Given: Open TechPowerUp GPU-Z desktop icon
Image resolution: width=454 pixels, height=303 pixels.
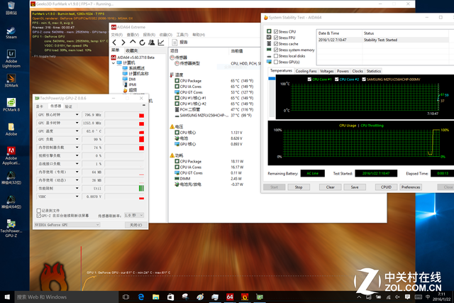Looking at the screenshot, I should coord(11,228).
